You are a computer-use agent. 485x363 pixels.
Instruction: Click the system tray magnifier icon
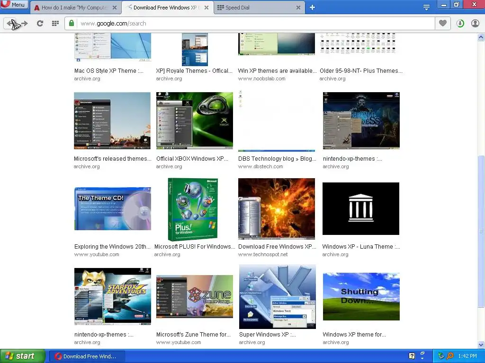(x=450, y=356)
